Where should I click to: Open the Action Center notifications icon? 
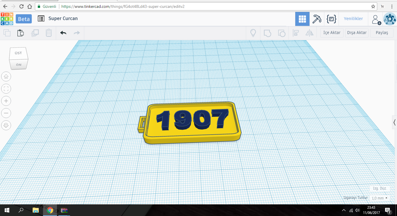point(388,210)
